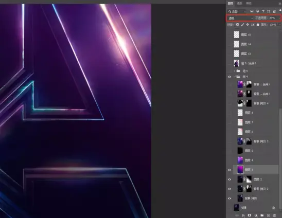Lock artboard nesting icon
Screen dimensions: 282x218
(253, 25)
